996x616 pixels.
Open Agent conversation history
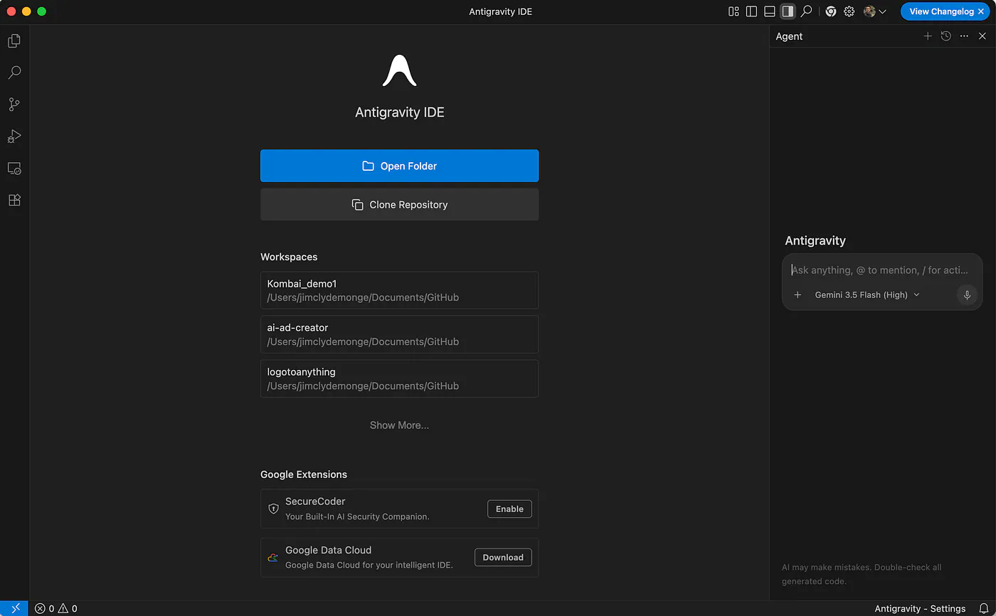pyautogui.click(x=945, y=36)
